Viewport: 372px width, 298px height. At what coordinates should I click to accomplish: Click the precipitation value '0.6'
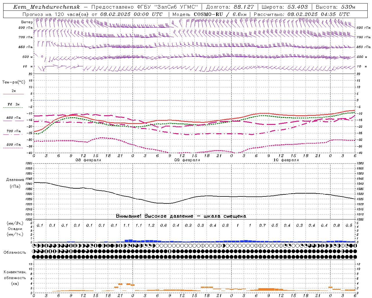tap(164, 225)
